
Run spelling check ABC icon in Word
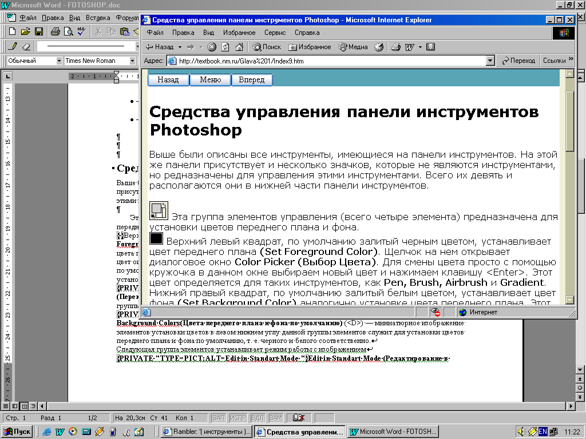[x=81, y=31]
